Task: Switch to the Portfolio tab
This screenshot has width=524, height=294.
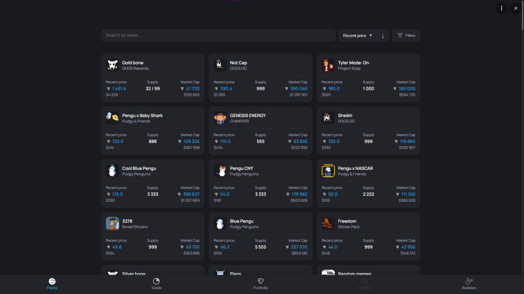Action: click(x=260, y=284)
